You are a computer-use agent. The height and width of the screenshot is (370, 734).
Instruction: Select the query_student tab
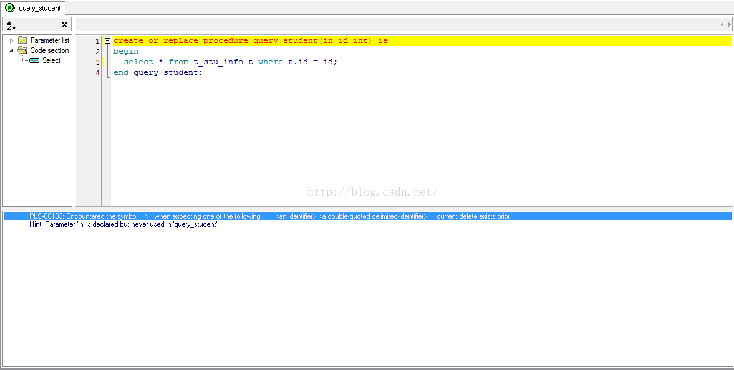(x=33, y=8)
